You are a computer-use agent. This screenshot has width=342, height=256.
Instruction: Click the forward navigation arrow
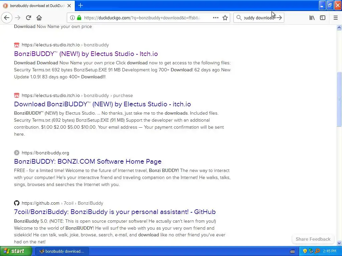click(x=18, y=18)
